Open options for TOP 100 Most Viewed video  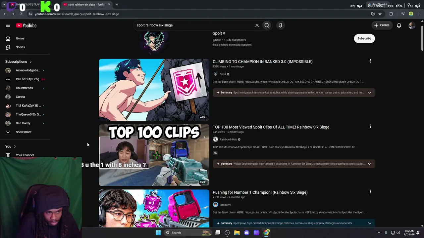tap(370, 126)
